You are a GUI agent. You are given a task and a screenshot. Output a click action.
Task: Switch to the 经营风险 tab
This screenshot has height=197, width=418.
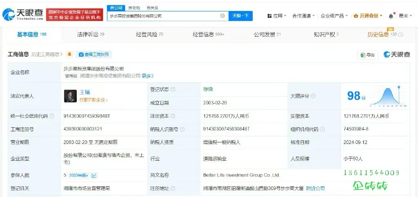click(x=149, y=34)
